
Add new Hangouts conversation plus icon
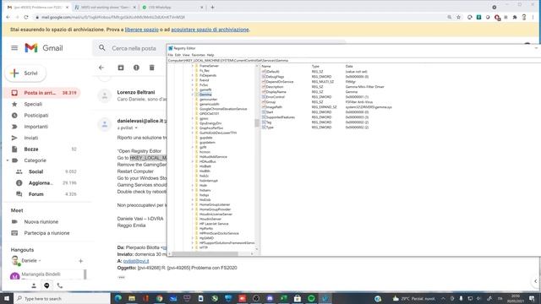81,261
